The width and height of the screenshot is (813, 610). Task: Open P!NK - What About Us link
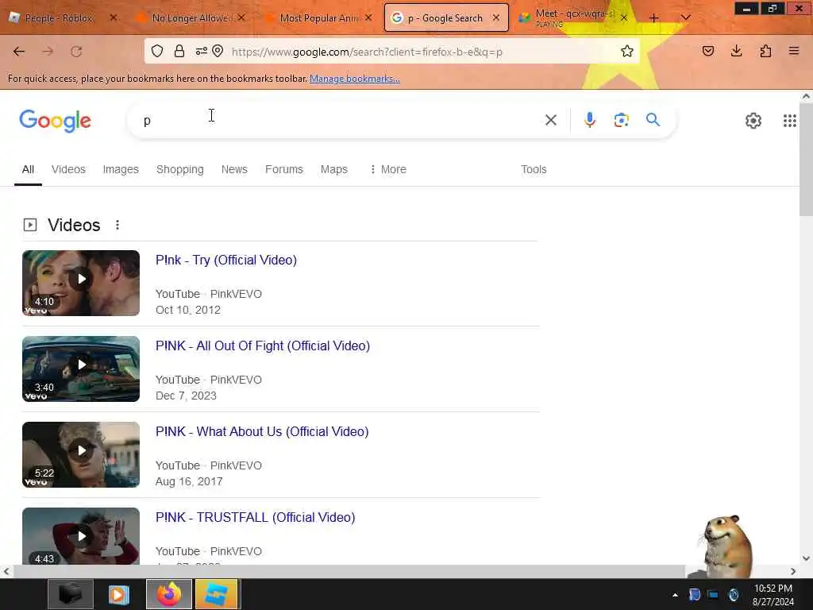coord(262,431)
